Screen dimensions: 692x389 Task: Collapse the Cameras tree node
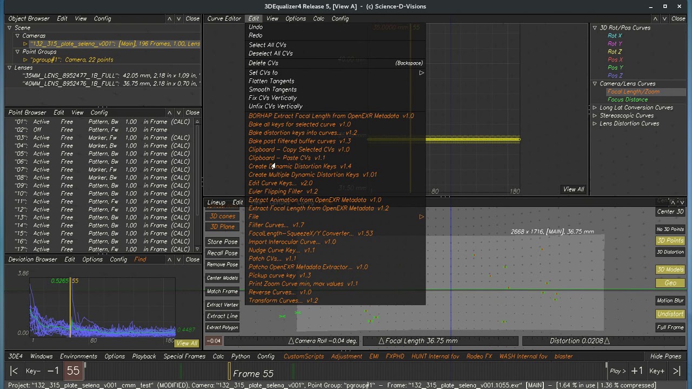[17, 36]
